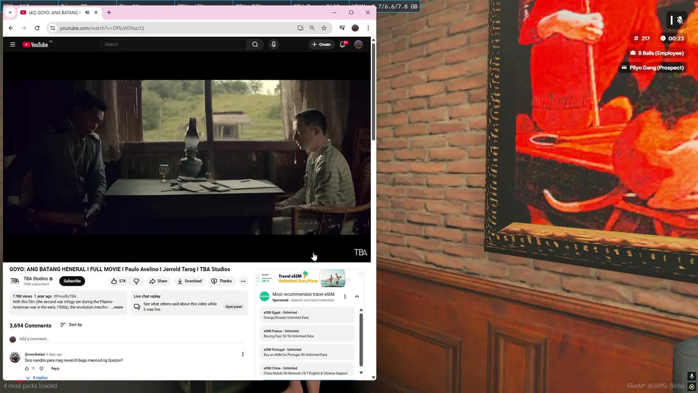Open @rossibalasi commenter profile picture
698x393 pixels.
[15, 358]
